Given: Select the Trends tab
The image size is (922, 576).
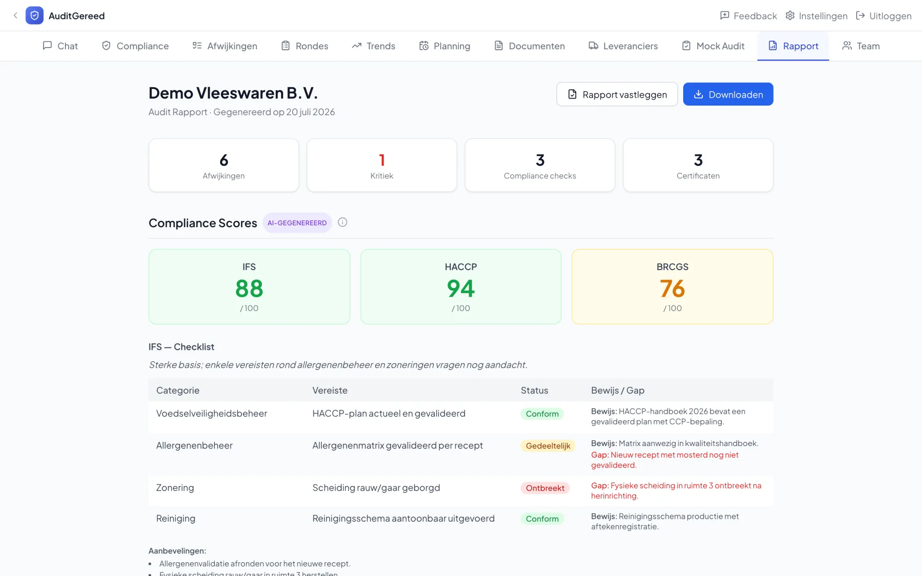Looking at the screenshot, I should pyautogui.click(x=373, y=46).
